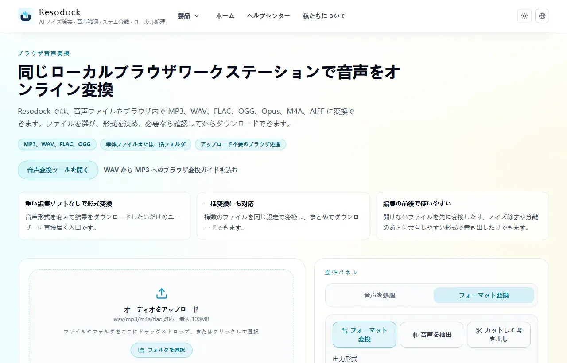Viewport: 567px width, 363px height.
Task: Switch to the フォーマット変換 top tab
Action: pos(484,295)
